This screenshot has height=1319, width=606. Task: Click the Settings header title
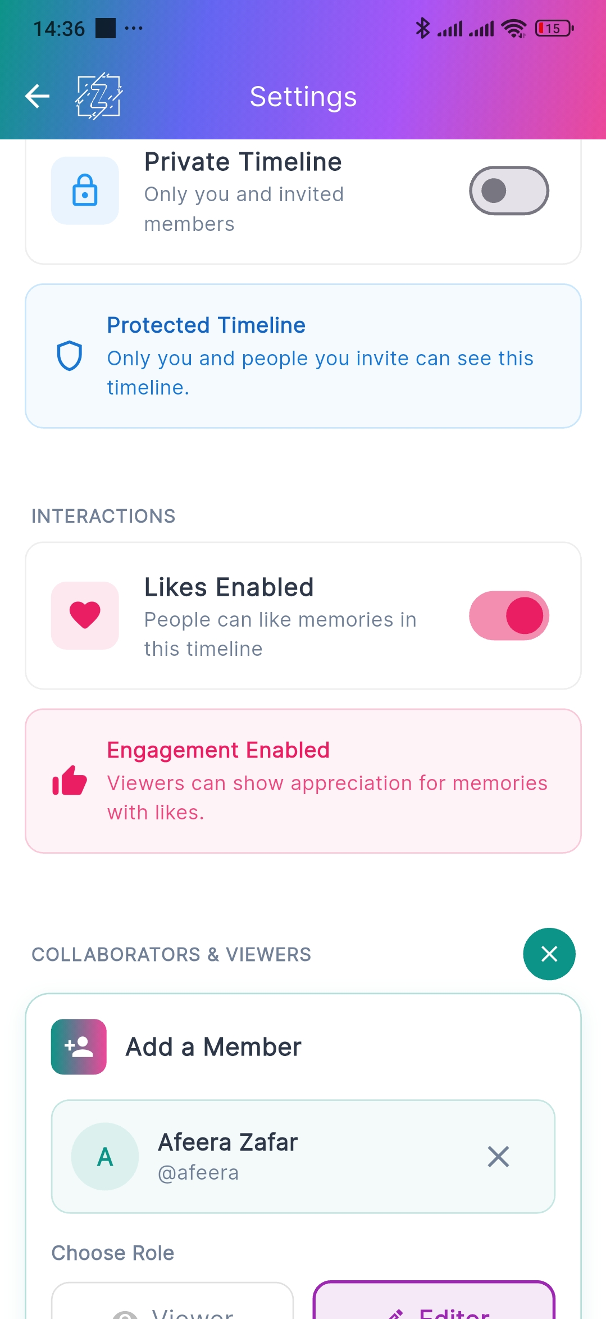click(x=303, y=96)
